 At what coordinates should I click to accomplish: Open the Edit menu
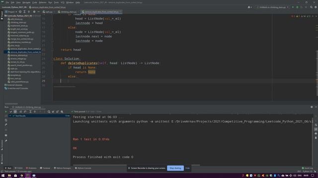12,2
